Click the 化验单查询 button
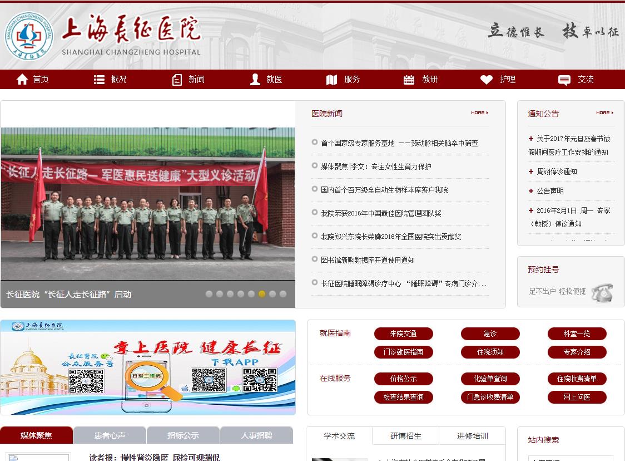 490,379
